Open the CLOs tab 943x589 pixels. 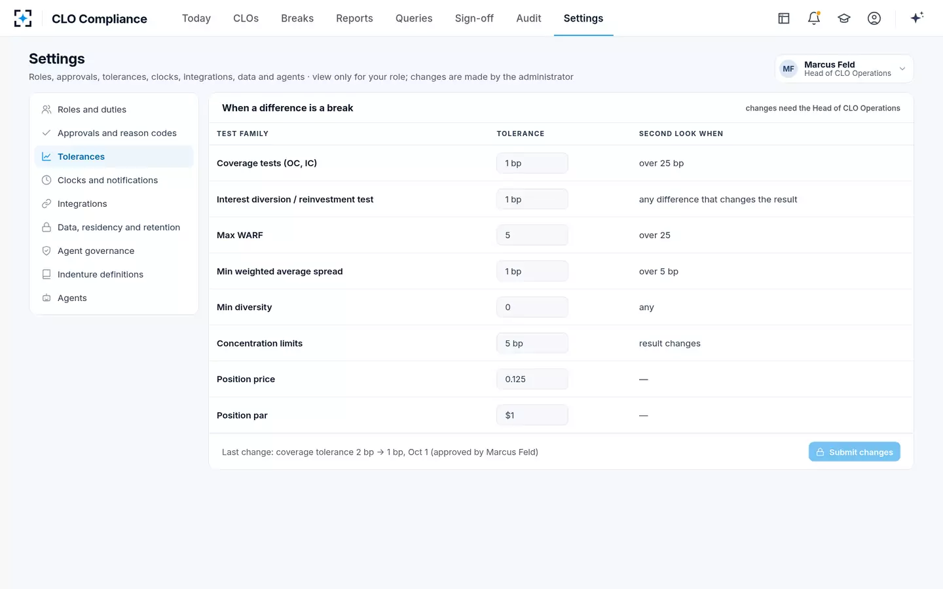(x=246, y=18)
